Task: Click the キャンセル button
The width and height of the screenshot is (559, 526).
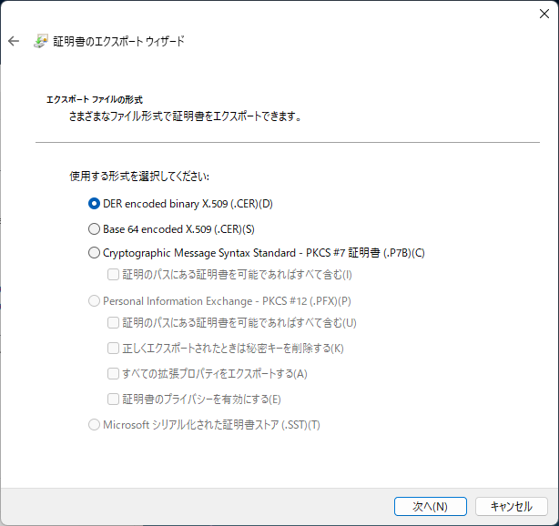Action: coord(512,506)
